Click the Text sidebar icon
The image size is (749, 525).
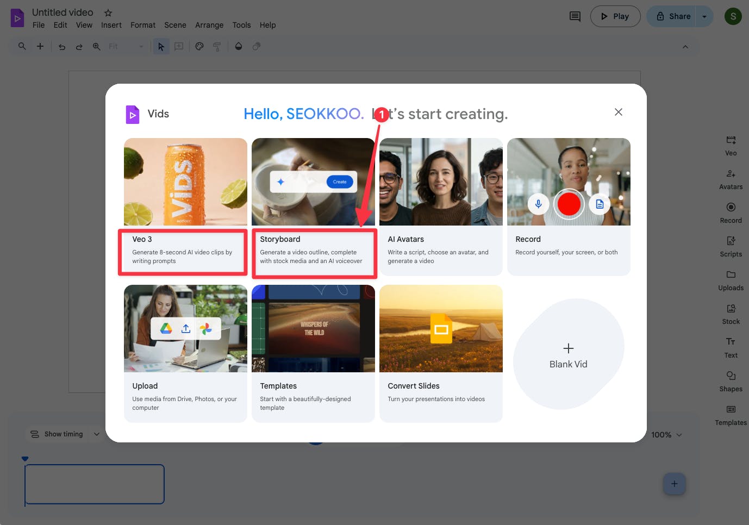(731, 347)
